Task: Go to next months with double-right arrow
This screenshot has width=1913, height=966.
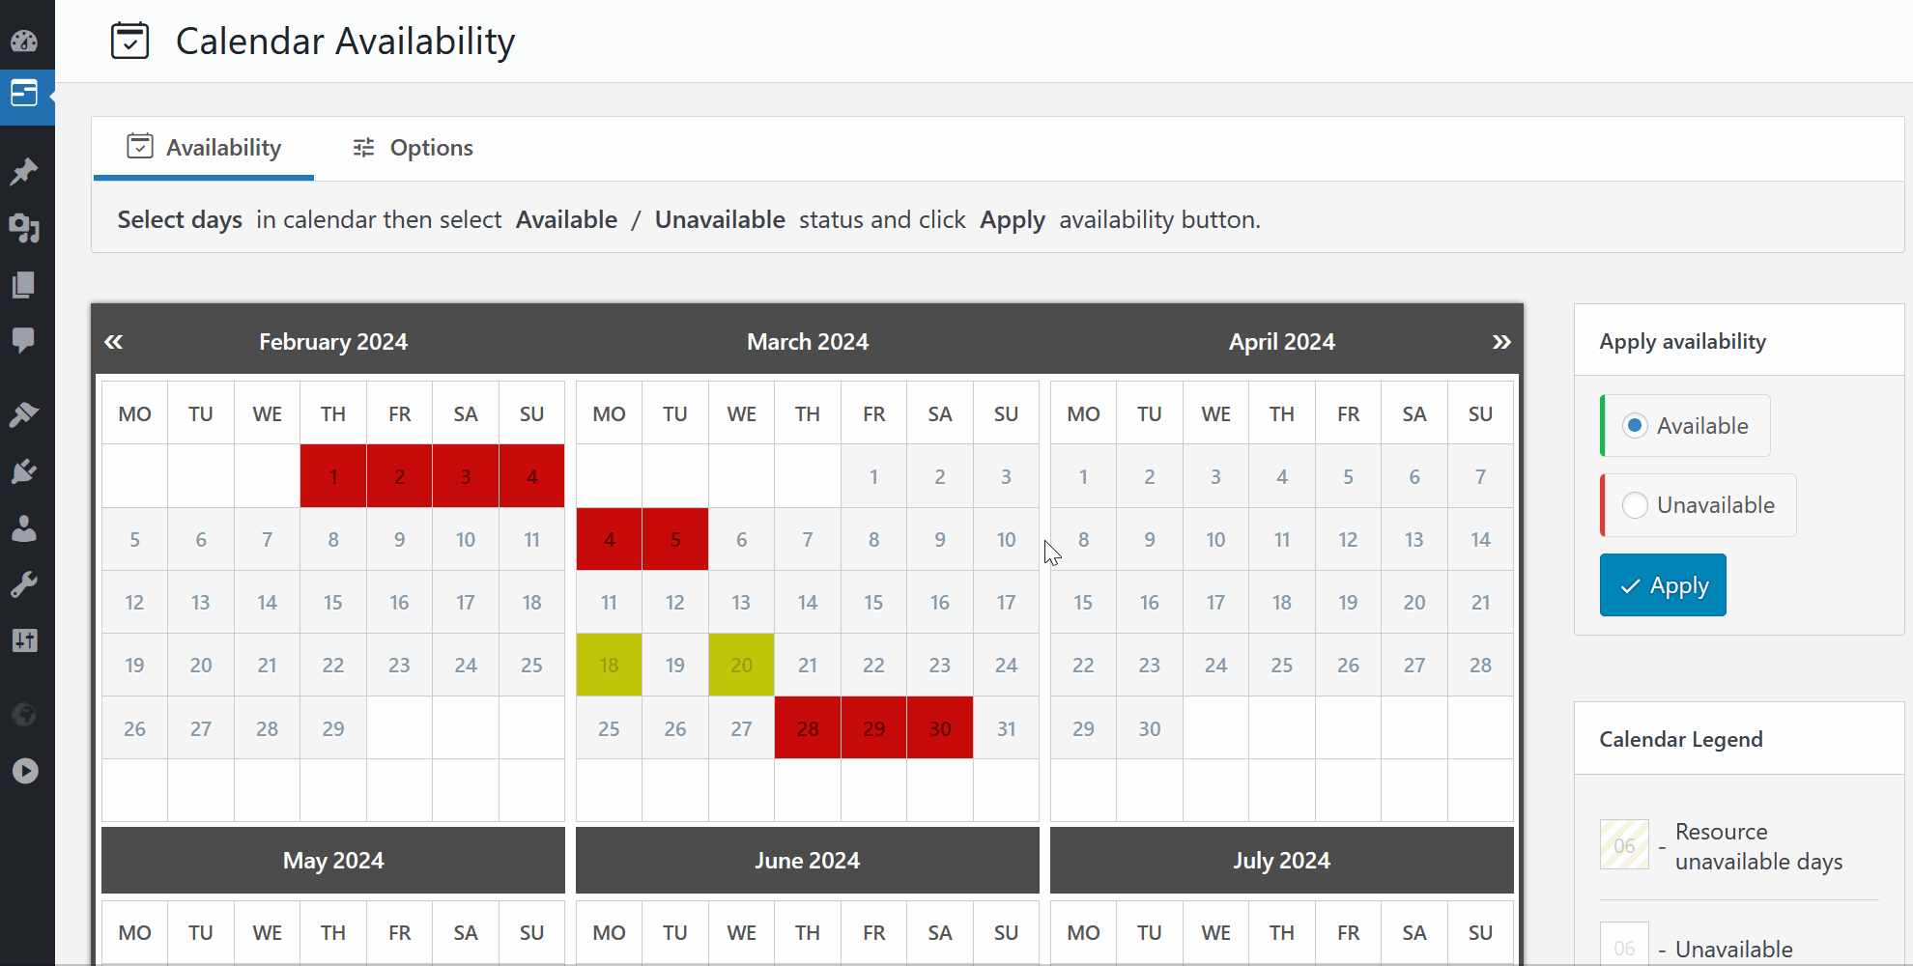Action: click(1500, 342)
